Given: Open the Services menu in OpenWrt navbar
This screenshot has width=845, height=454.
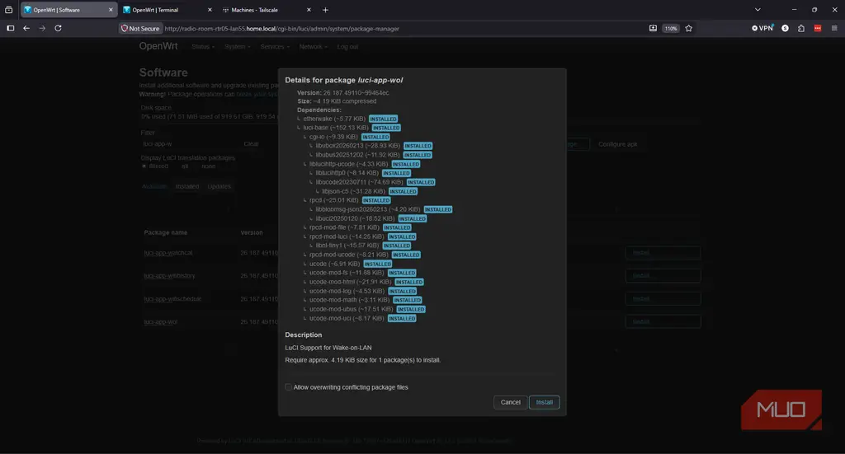Looking at the screenshot, I should coord(275,47).
